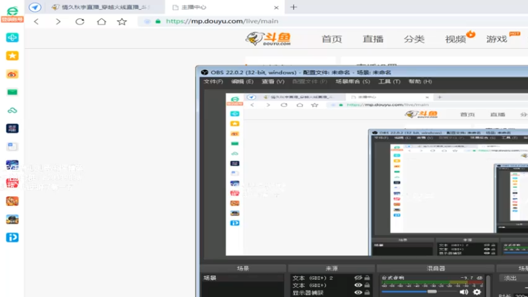
Task: Click the Douyu logo on the page
Action: [269, 39]
